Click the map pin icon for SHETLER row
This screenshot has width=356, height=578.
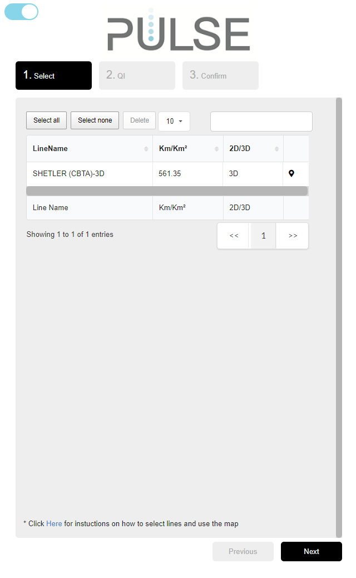[291, 174]
